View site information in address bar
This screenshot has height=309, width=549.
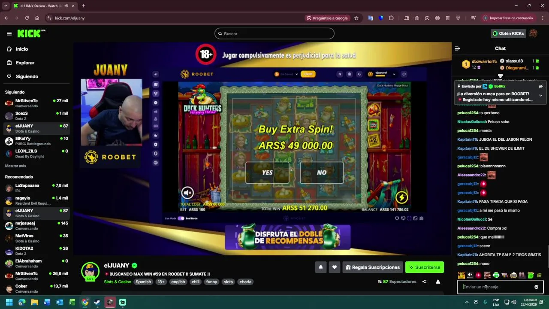[x=49, y=18]
